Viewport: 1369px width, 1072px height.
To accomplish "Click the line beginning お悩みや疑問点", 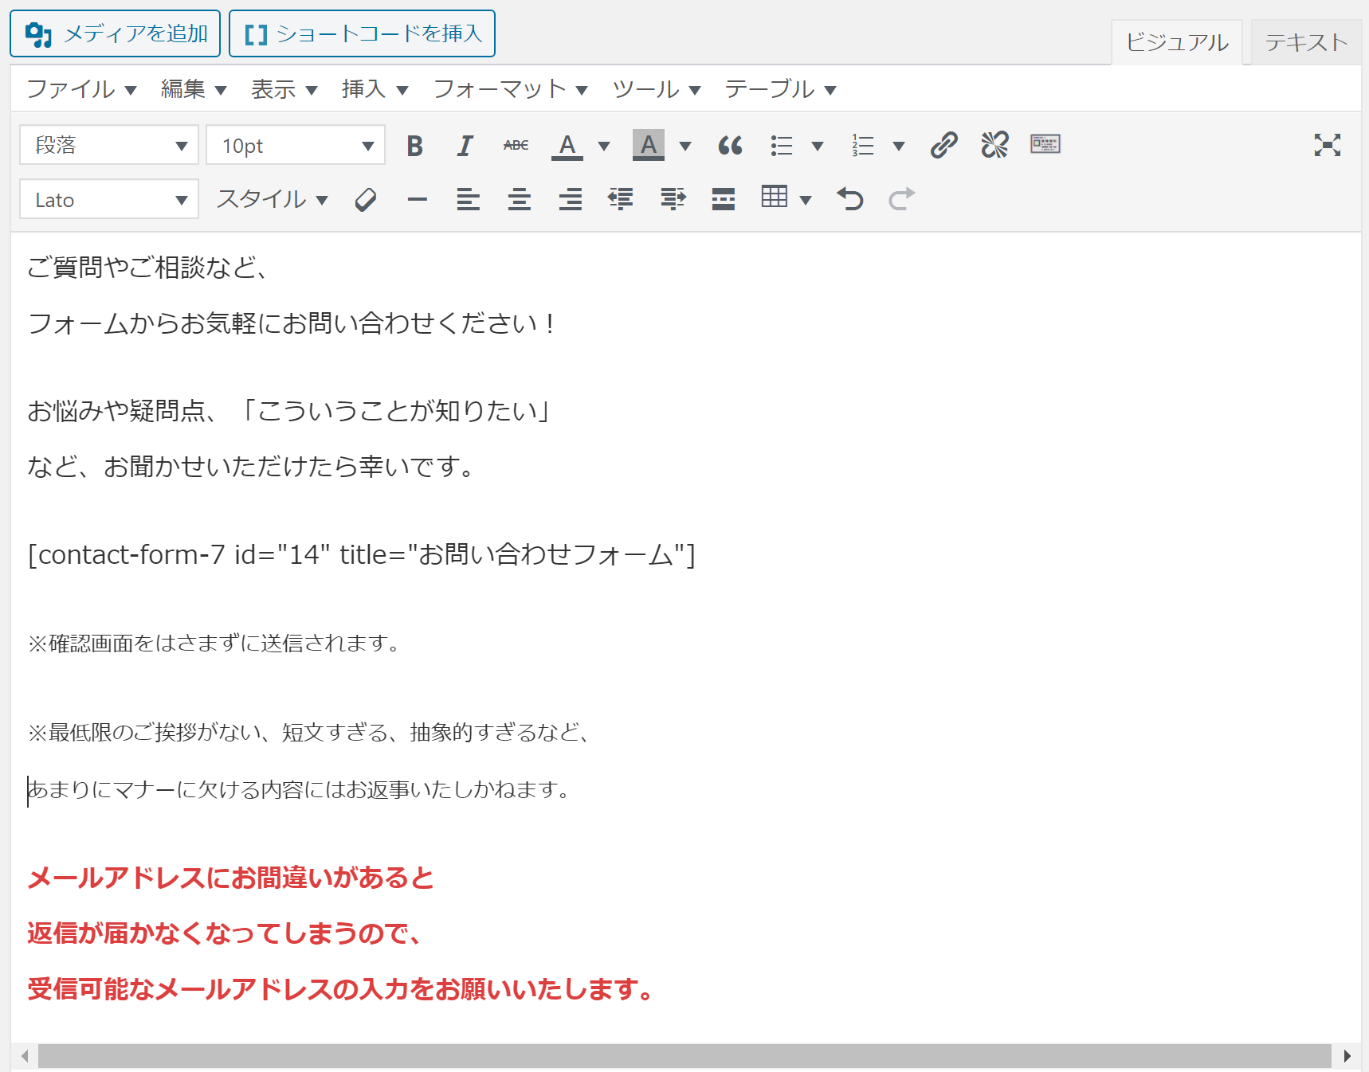I will tap(288, 410).
